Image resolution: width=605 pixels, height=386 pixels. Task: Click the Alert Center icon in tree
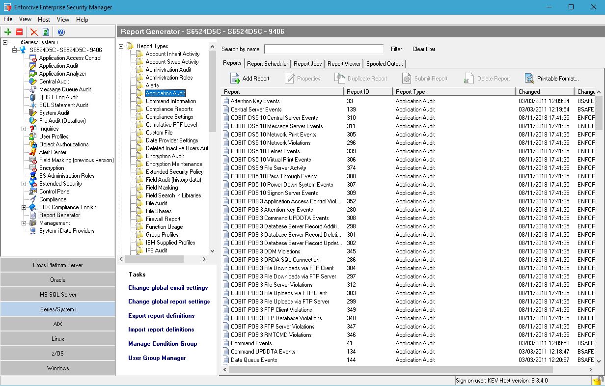(x=33, y=152)
